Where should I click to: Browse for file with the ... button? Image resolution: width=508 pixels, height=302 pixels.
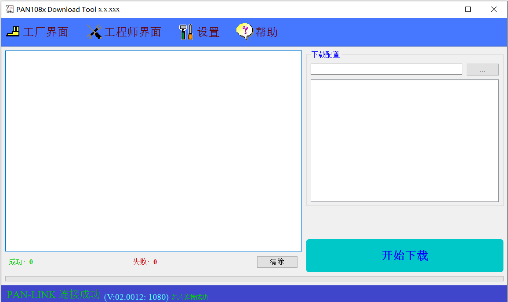pyautogui.click(x=483, y=70)
